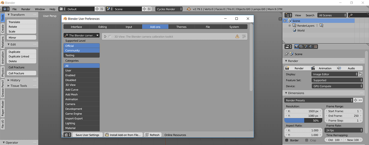369x145 pixels.
Task: Open the Render tab in Properties editor
Action: (x=297, y=46)
